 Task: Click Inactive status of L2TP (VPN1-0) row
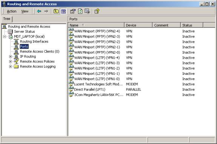pyautogui.click(x=188, y=79)
